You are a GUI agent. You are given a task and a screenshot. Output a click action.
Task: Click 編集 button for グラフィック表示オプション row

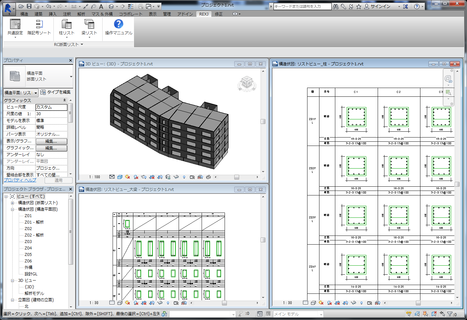tap(51, 148)
